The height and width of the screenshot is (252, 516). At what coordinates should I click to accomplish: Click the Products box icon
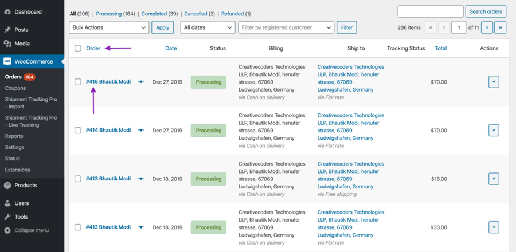click(x=7, y=186)
